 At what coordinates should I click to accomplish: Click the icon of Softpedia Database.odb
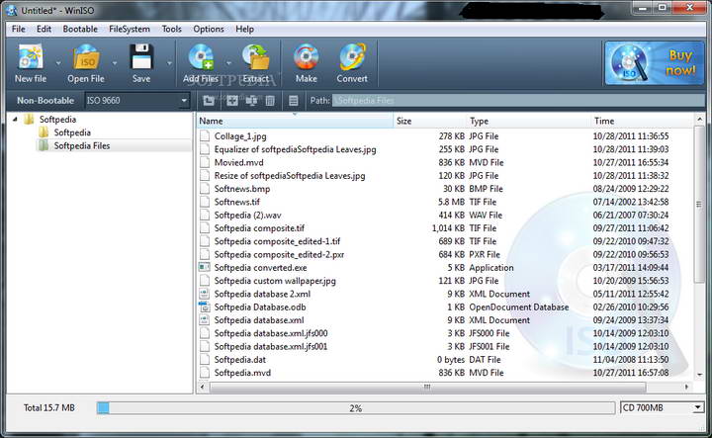point(205,307)
